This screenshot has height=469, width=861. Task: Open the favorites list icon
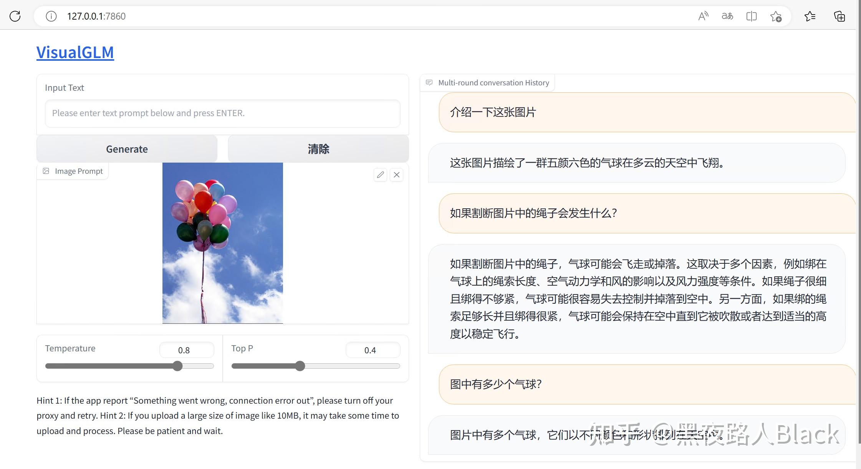(x=811, y=16)
